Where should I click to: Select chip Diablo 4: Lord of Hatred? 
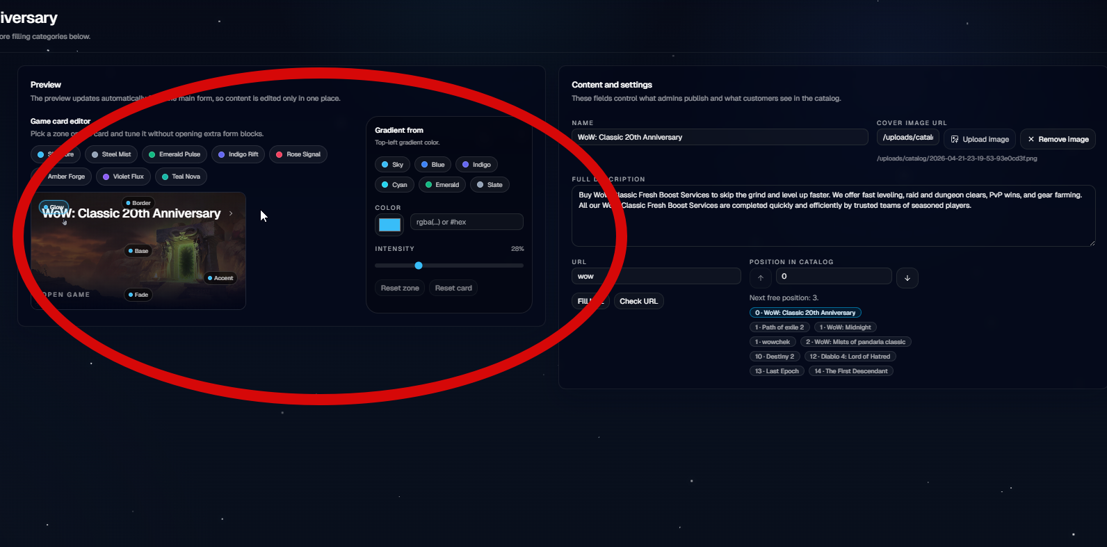tap(850, 357)
